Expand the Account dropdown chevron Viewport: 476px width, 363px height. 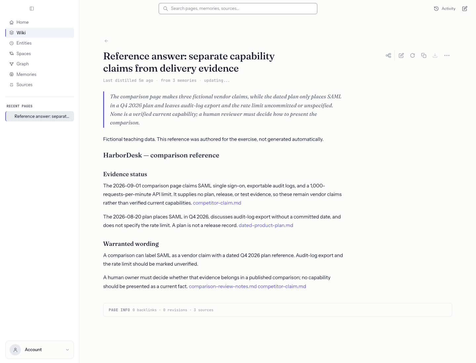point(67,350)
